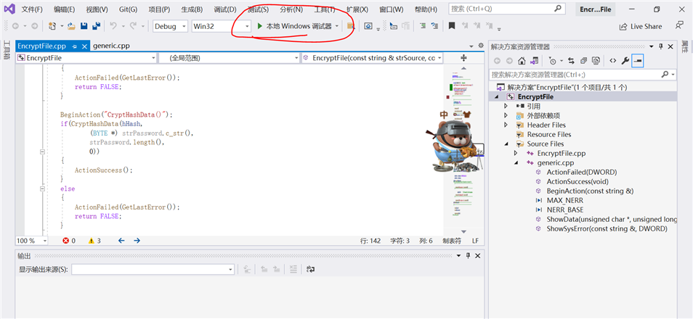Click the Save All toolbar icon
693x319 pixels.
click(97, 27)
